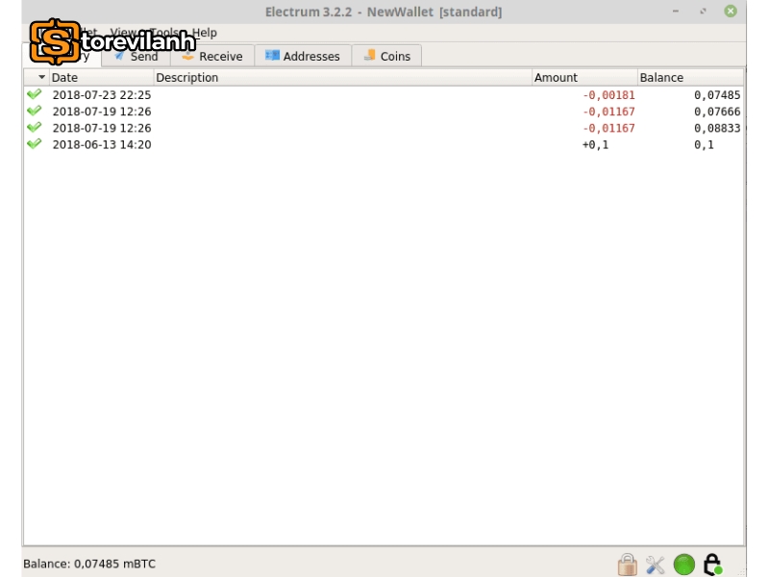Click the 0,1 balance cell

pos(704,145)
